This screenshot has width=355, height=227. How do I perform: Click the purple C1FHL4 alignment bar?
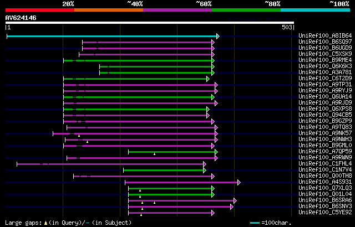pyautogui.click(x=110, y=164)
